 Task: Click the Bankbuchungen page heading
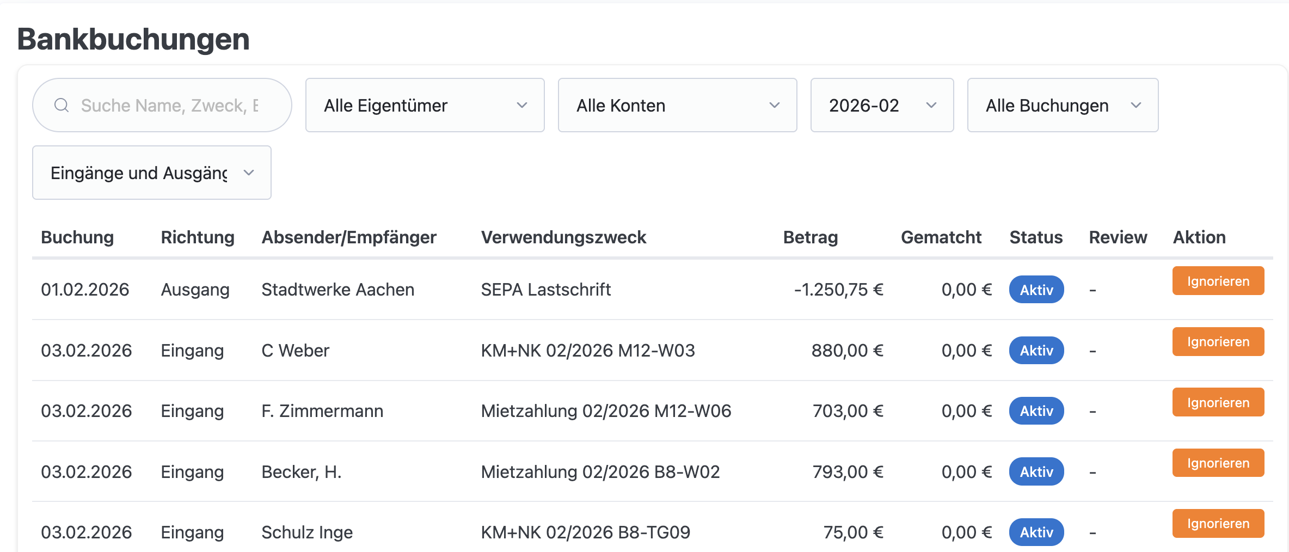(133, 39)
